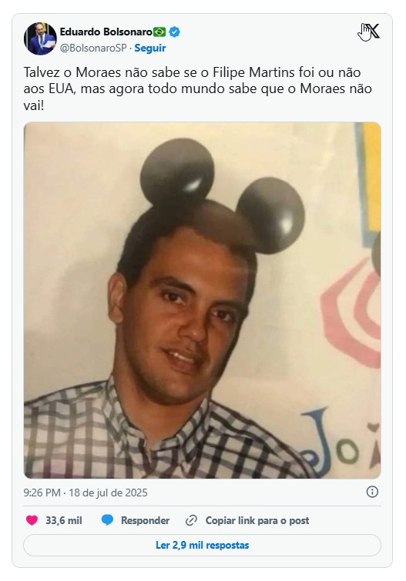Viewport: 406px width, 581px height.
Task: Click Copiar link para o post
Action: [257, 521]
